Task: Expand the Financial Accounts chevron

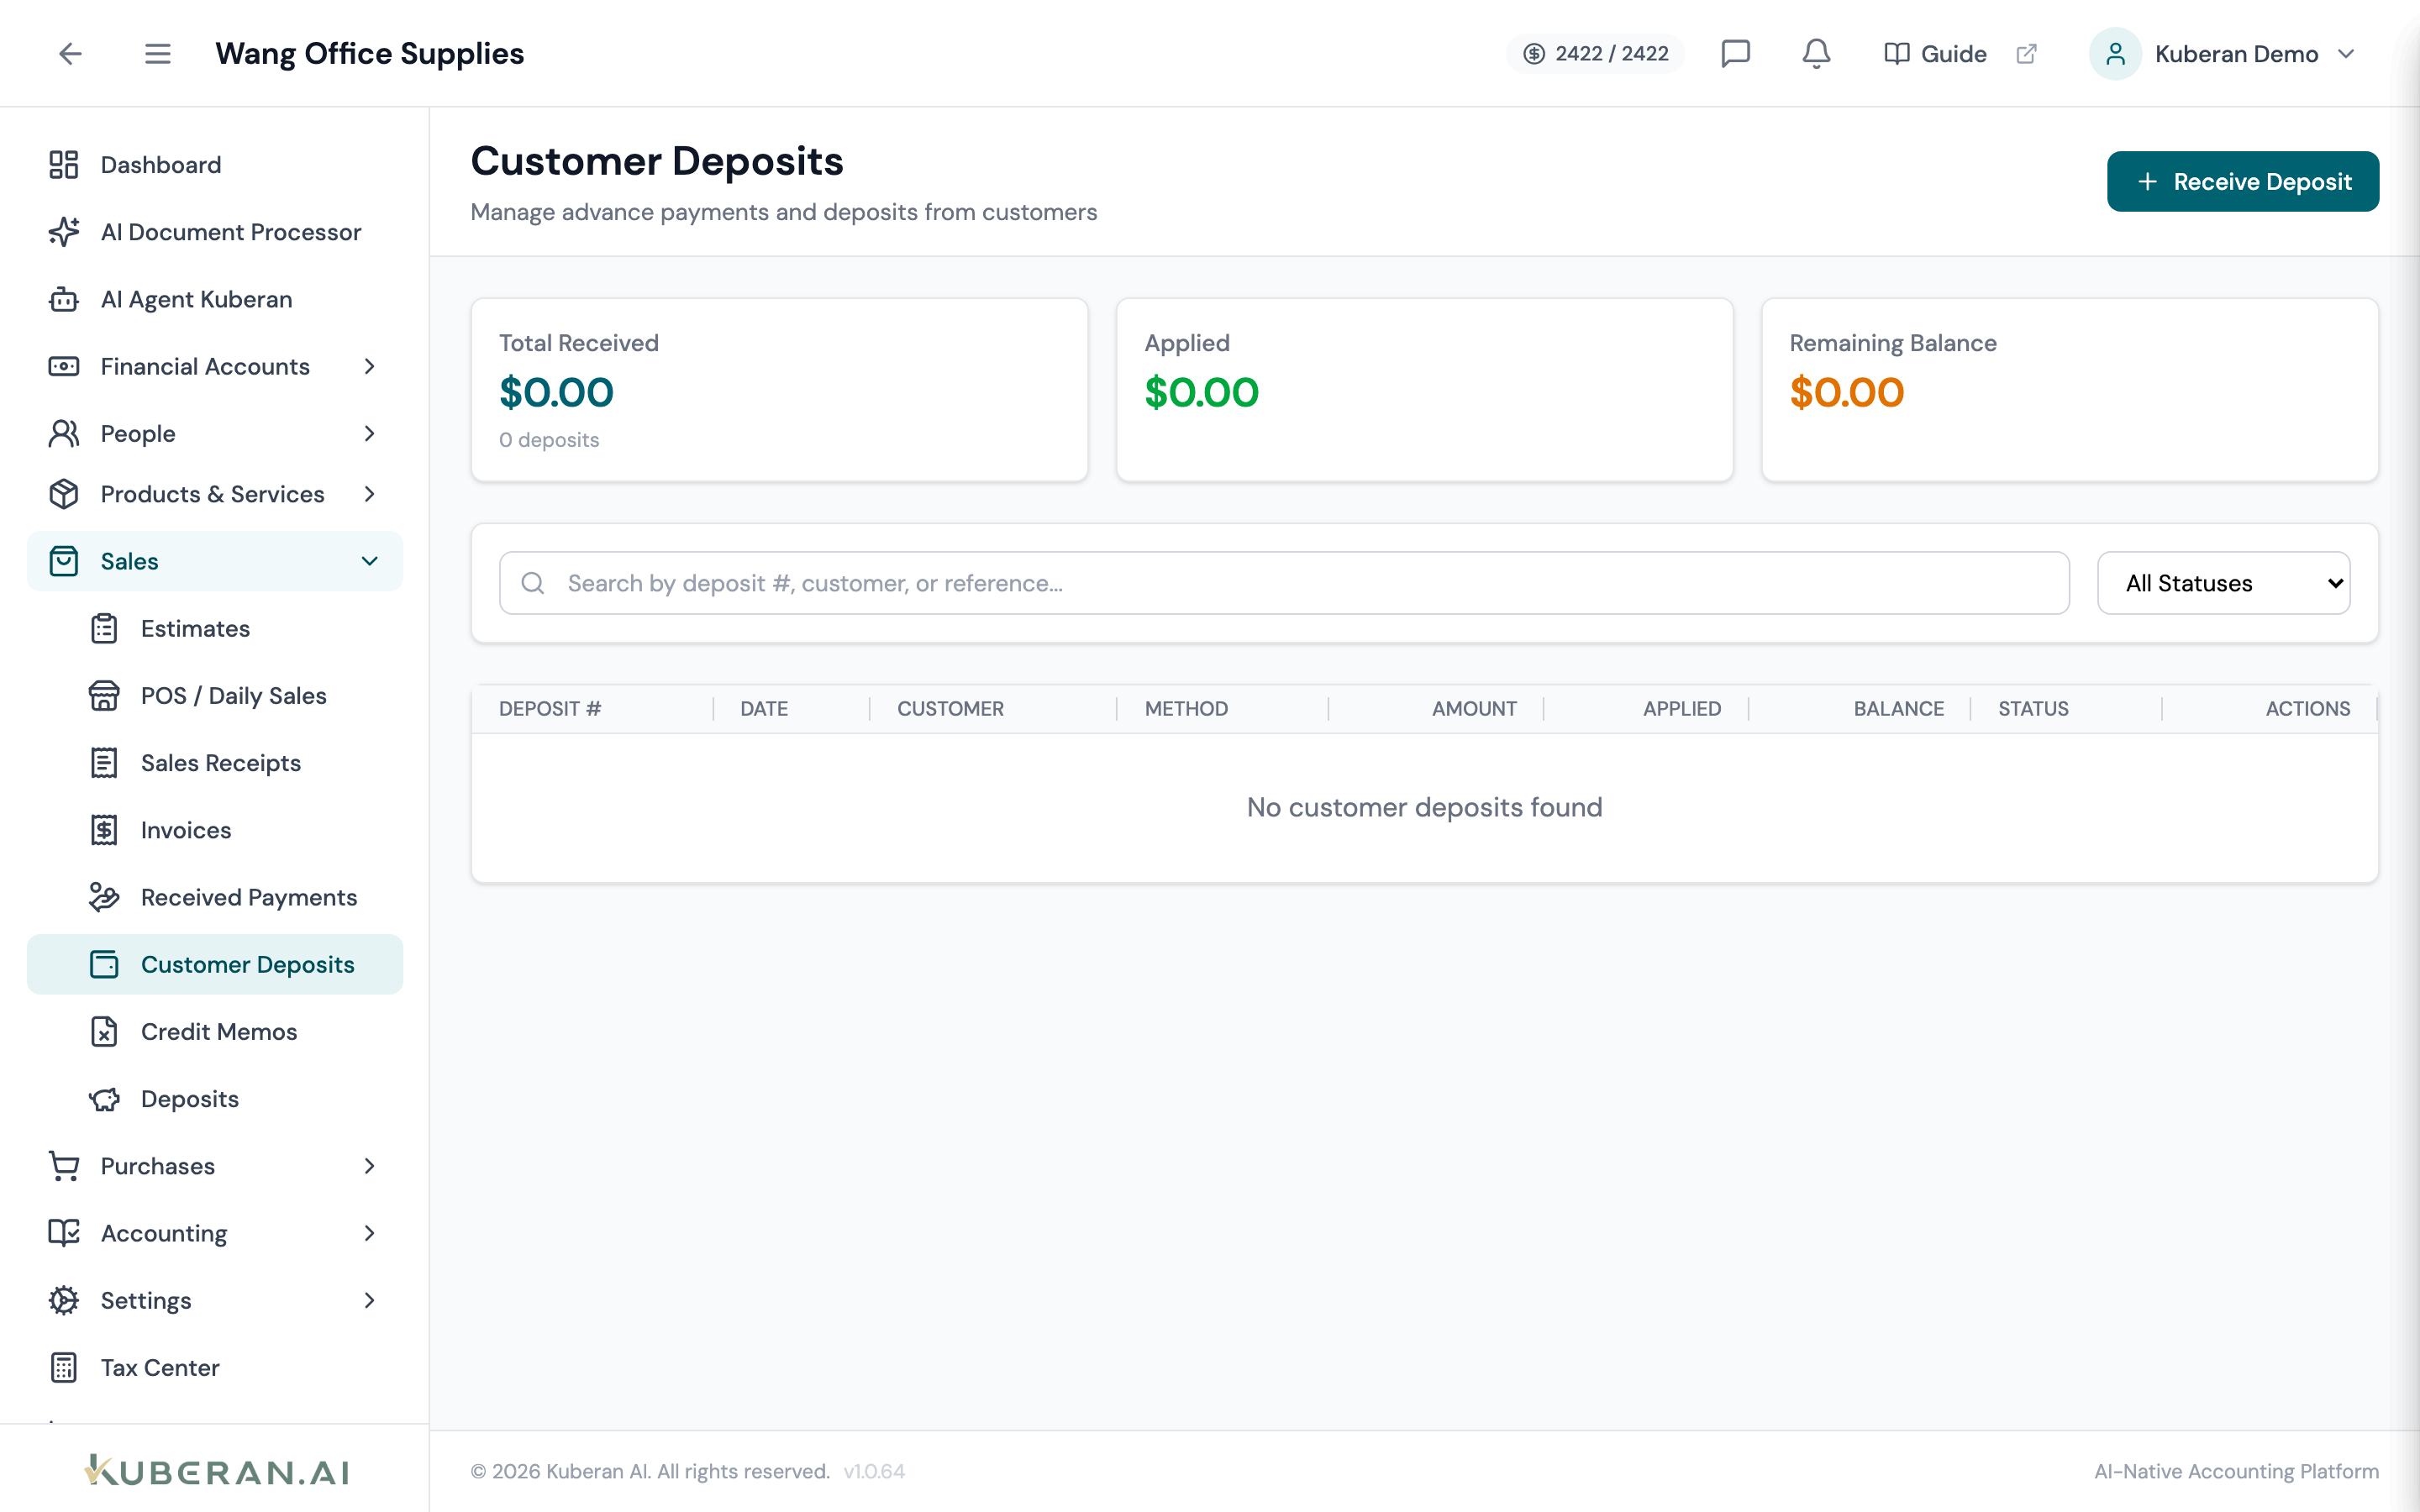Action: click(369, 366)
